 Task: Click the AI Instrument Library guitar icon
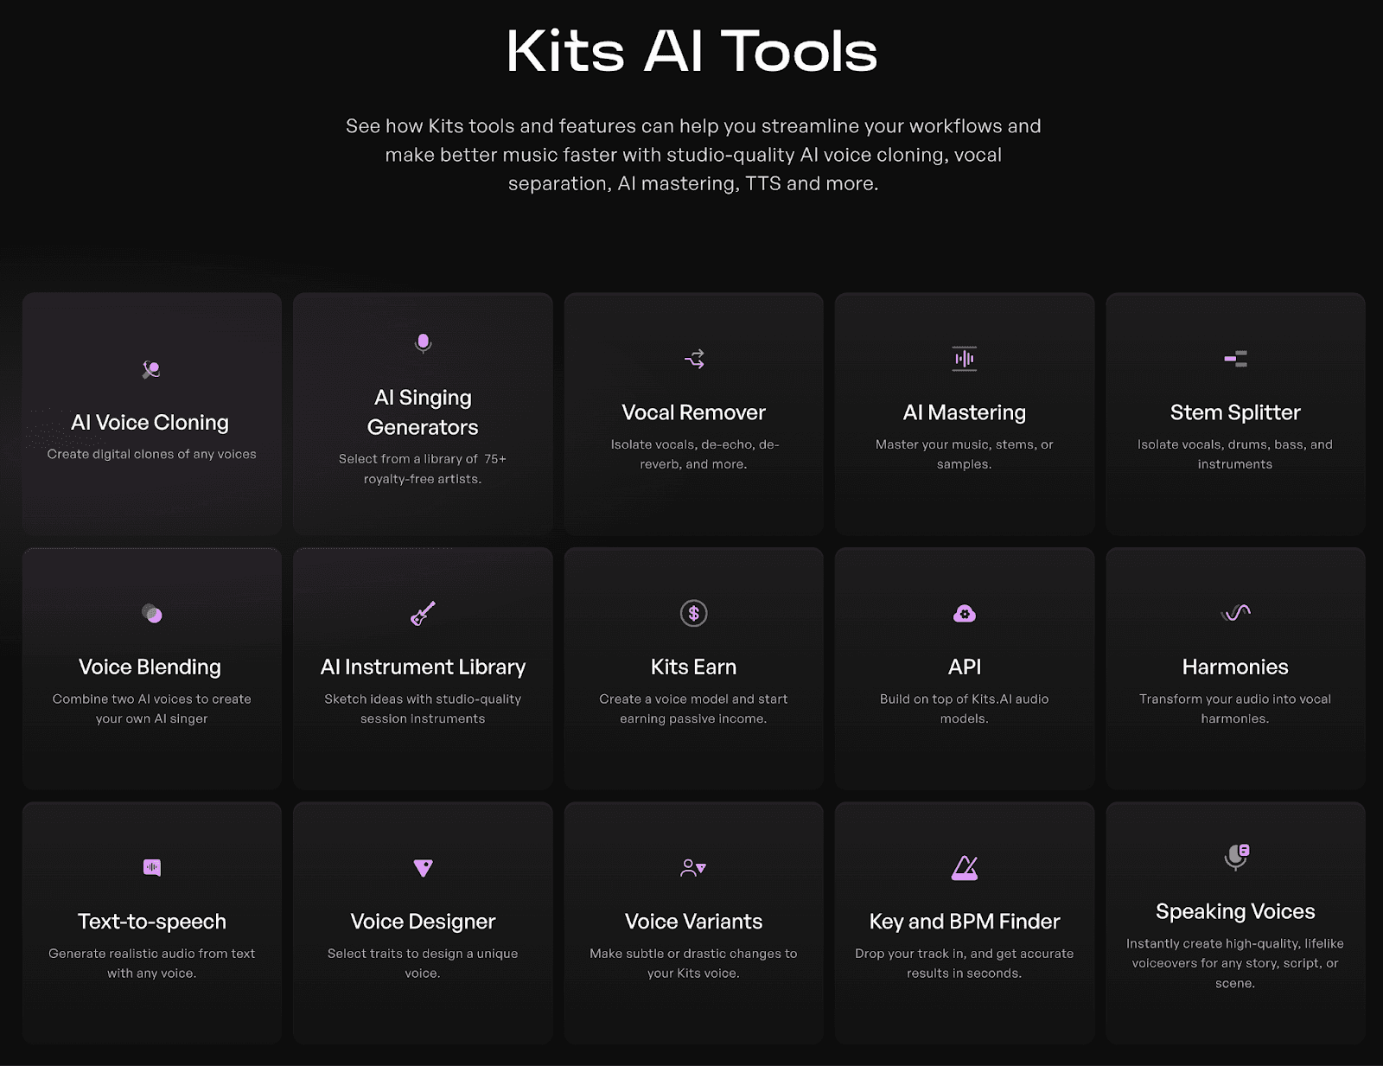click(423, 613)
